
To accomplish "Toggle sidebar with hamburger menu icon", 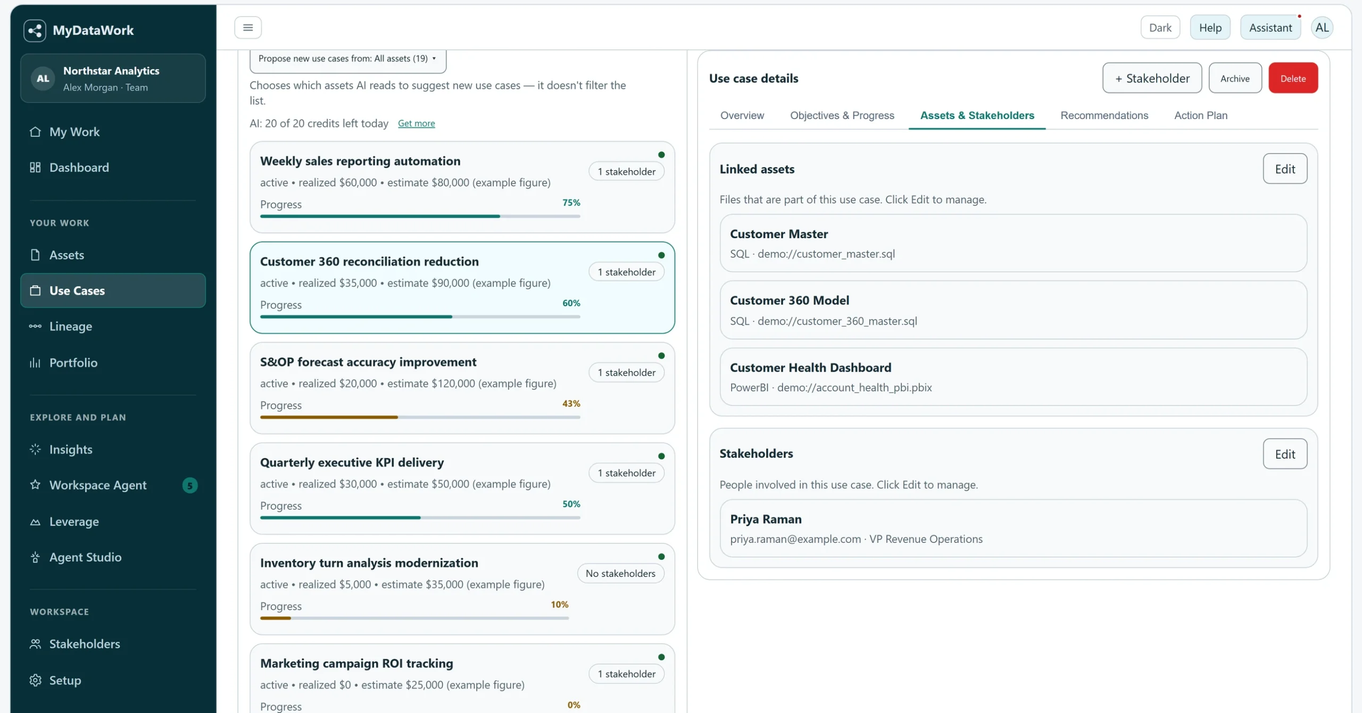I will coord(248,27).
